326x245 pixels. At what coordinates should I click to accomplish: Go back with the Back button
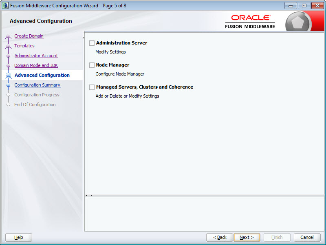pos(220,237)
